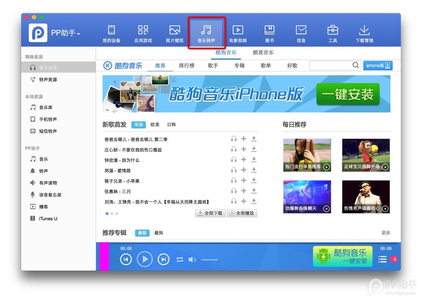Image resolution: width=422 pixels, height=300 pixels.
Task: Click 一键安装 on the banner
Action: (x=348, y=94)
